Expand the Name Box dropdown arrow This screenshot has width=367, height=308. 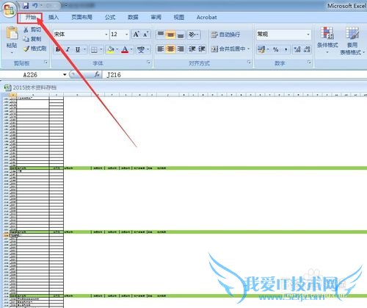pos(65,74)
